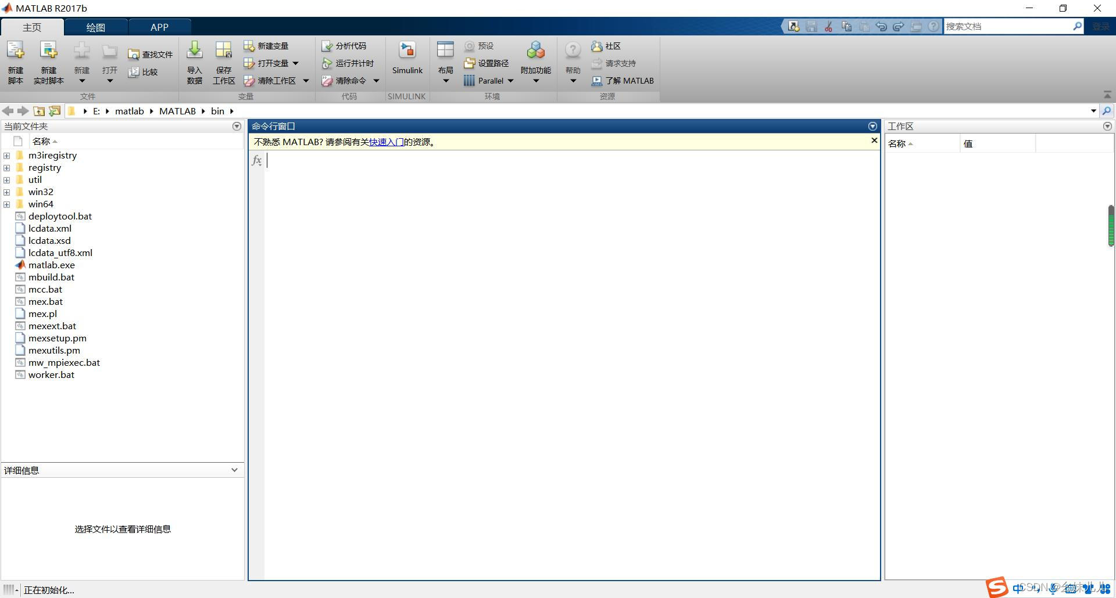Expand the m3iregistry folder
1116x598 pixels.
6,156
